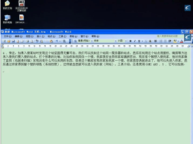Image resolution: width=193 pixels, height=144 pixels.
Task: Click the vertical scrollbar up arrow
Action: click(192, 47)
